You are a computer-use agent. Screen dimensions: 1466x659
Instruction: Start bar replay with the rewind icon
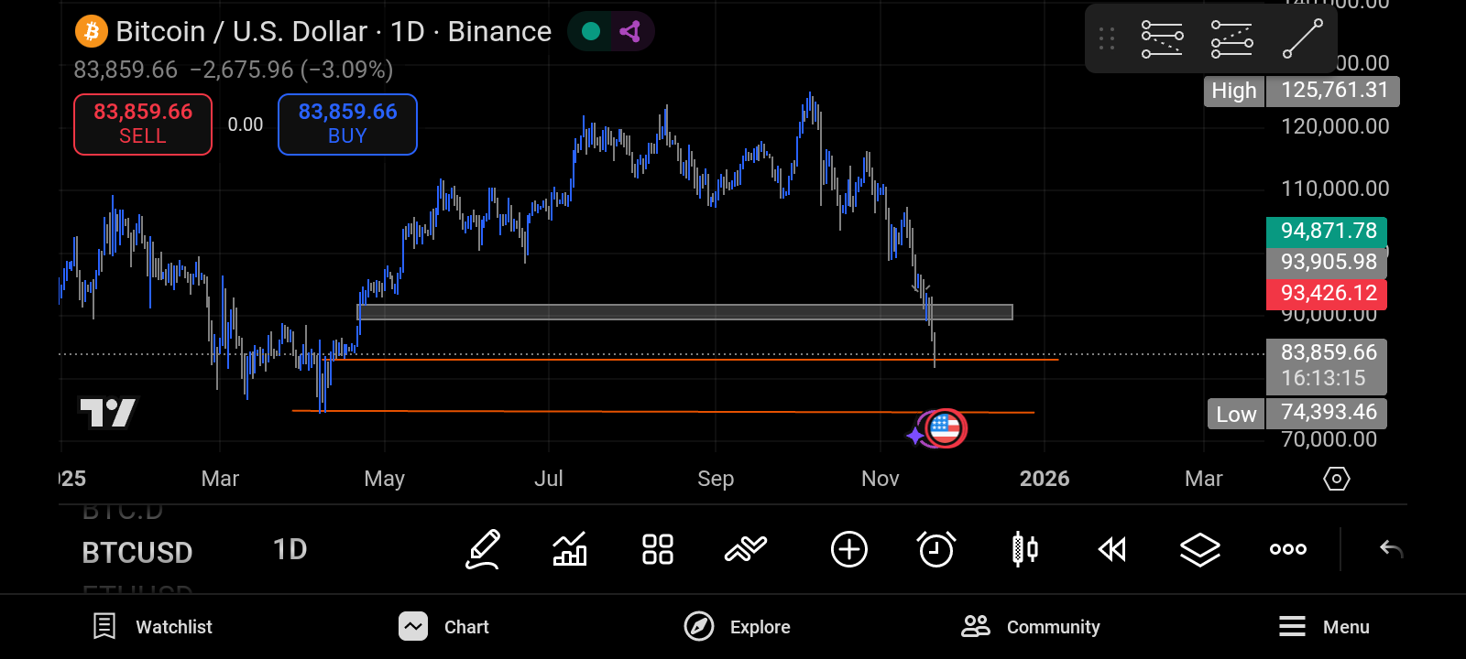1112,549
